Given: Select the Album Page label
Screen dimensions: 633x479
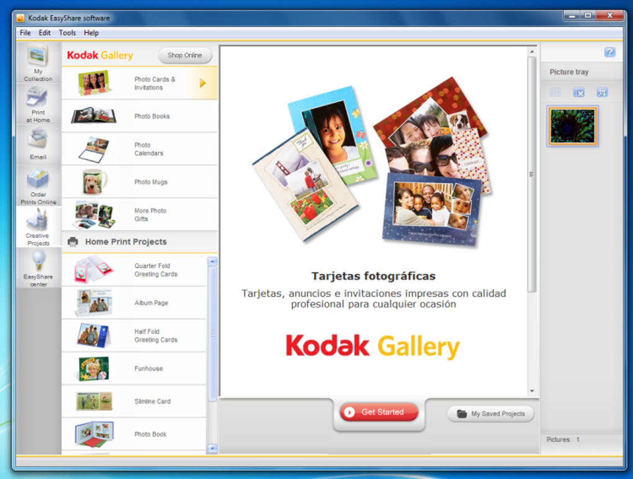Looking at the screenshot, I should pyautogui.click(x=151, y=303).
